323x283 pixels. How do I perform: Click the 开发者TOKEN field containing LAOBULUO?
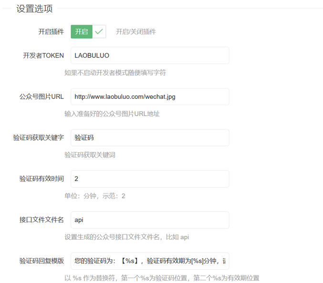[x=149, y=55]
